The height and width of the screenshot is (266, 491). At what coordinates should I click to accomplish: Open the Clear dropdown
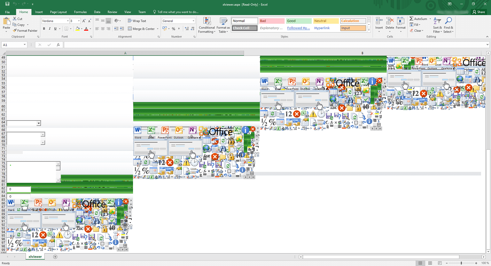tap(417, 31)
